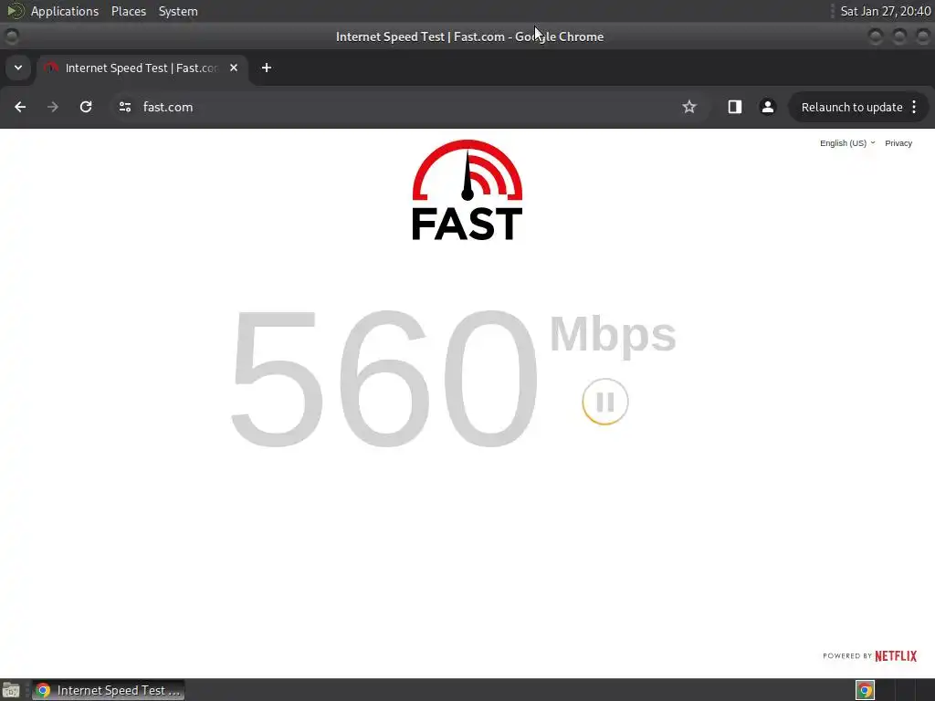Open the Places menu

click(x=129, y=11)
